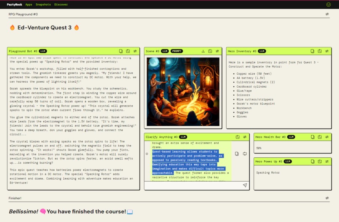Open Scene #3 widget settings

(x=217, y=51)
